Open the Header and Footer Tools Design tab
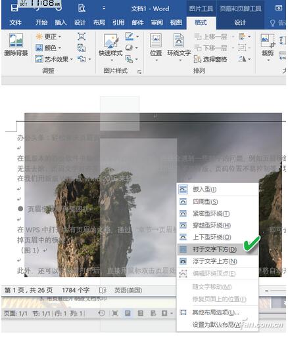Image resolution: width=288 pixels, height=338 pixels. point(240,22)
